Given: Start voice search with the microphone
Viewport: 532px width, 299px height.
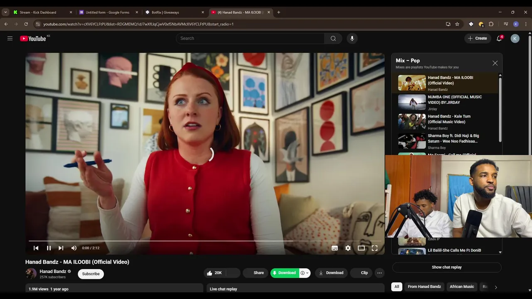Looking at the screenshot, I should tap(352, 38).
